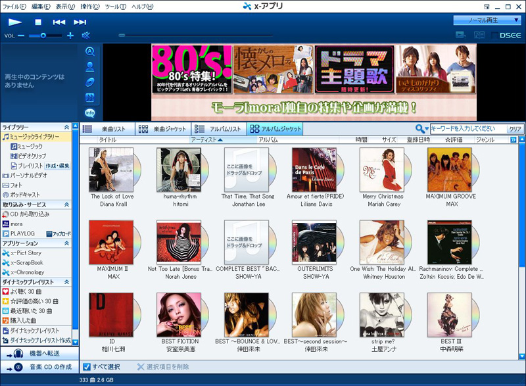Select ミュージックライブラリー in the sidebar
Image resolution: width=526 pixels, height=386 pixels.
click(36, 137)
